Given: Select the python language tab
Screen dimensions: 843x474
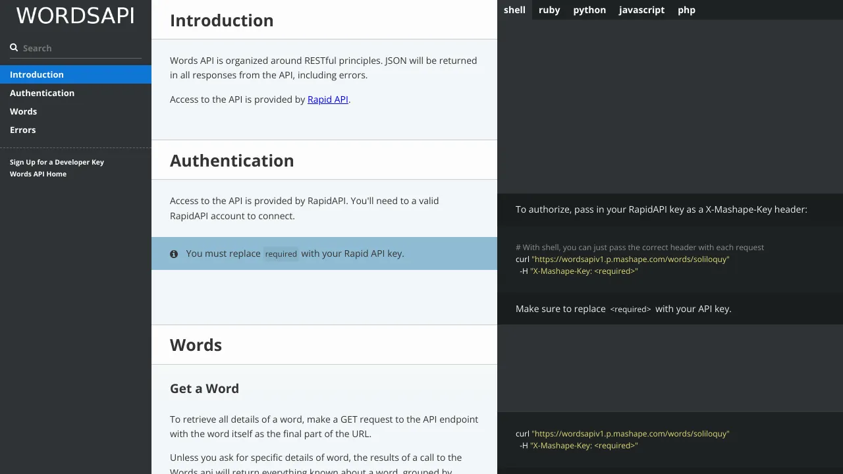Looking at the screenshot, I should click(589, 10).
